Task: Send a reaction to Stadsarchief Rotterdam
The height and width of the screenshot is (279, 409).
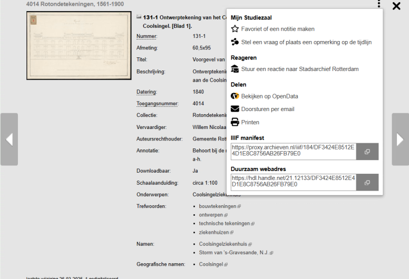Action: tap(299, 69)
